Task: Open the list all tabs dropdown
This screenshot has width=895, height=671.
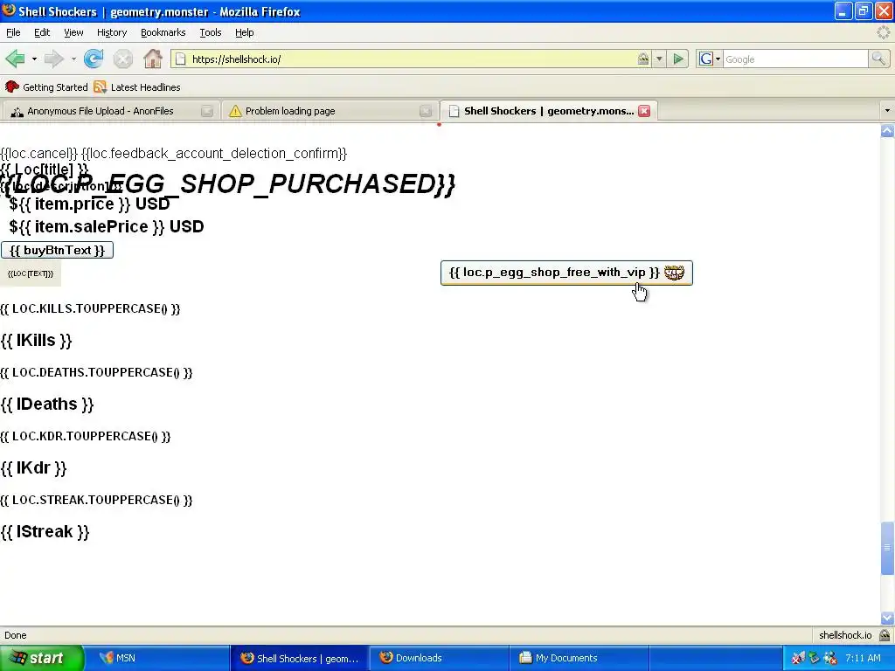Action: click(x=887, y=111)
